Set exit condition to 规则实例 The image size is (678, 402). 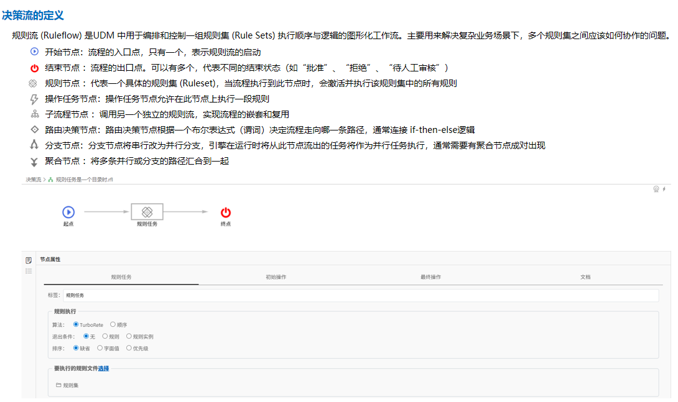129,336
